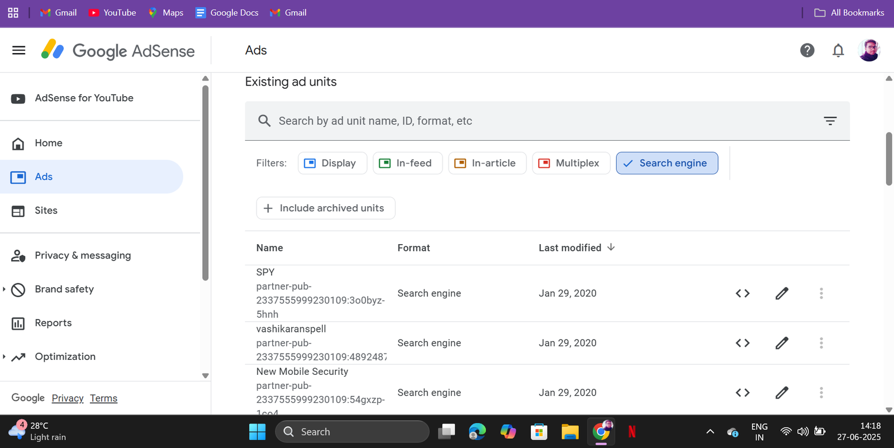The image size is (894, 448).
Task: Open the Windows Start menu
Action: [x=257, y=432]
